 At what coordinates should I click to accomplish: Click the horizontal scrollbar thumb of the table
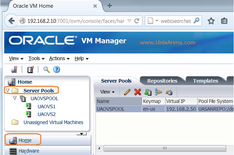tap(165, 148)
